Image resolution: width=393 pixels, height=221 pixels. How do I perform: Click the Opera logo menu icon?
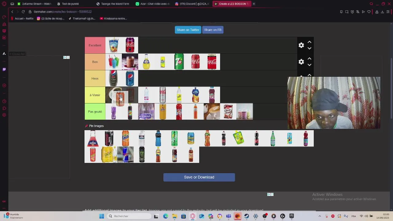4,4
